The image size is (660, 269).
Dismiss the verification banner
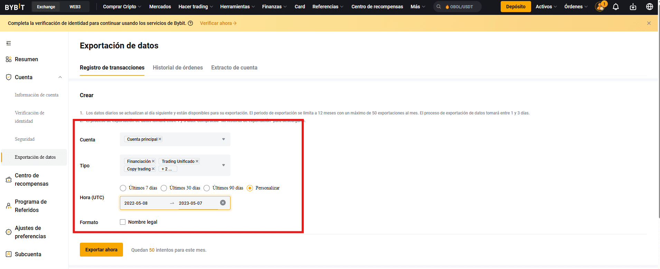coord(649,23)
